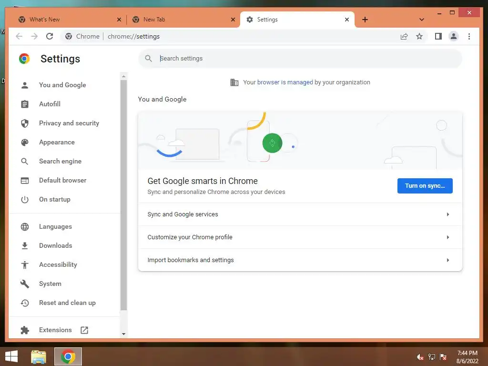Image resolution: width=488 pixels, height=366 pixels.
Task: Go to Downloads settings
Action: (56, 245)
